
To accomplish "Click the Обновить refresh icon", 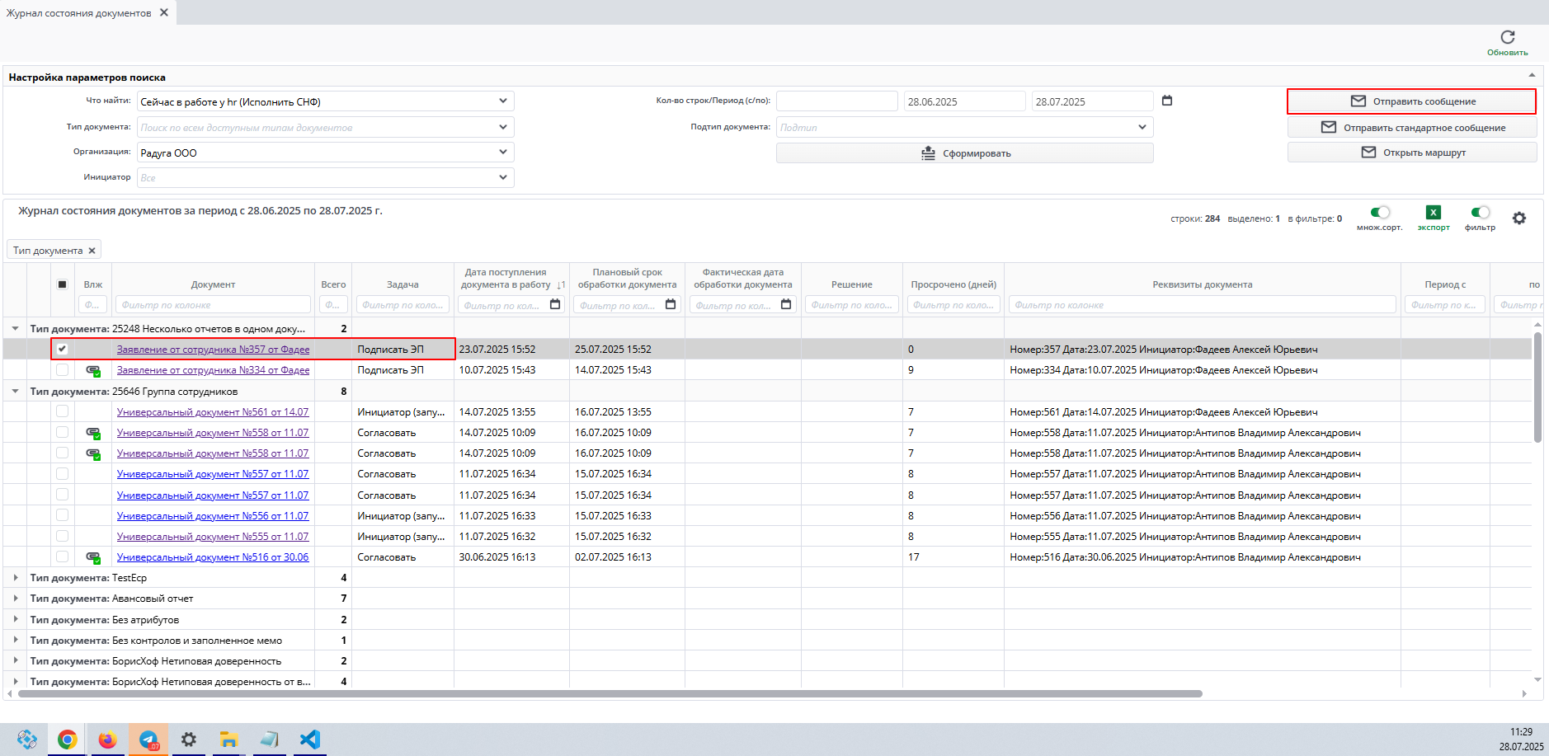I will (1507, 37).
